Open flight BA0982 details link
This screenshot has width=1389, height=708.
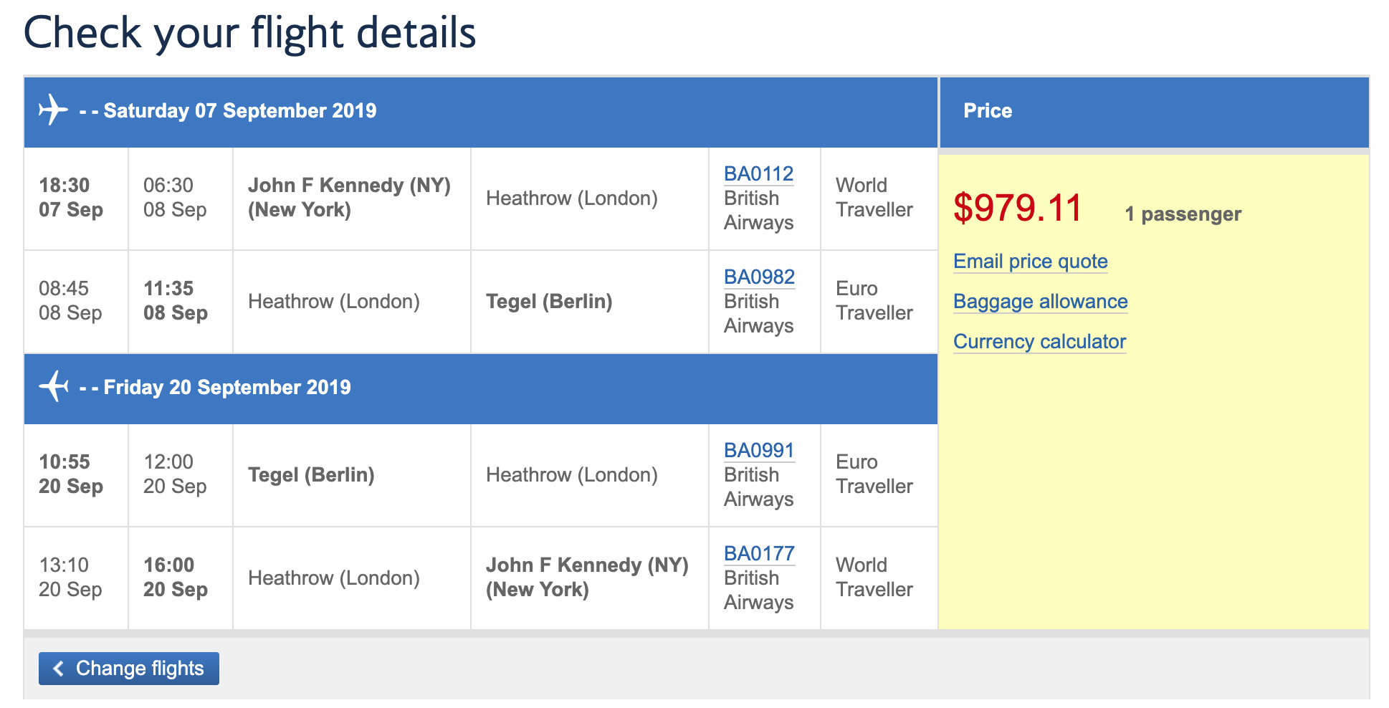click(x=758, y=276)
